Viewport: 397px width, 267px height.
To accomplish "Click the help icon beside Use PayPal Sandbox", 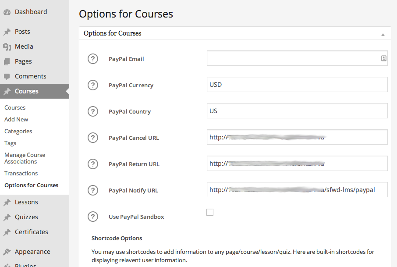I will click(x=93, y=217).
